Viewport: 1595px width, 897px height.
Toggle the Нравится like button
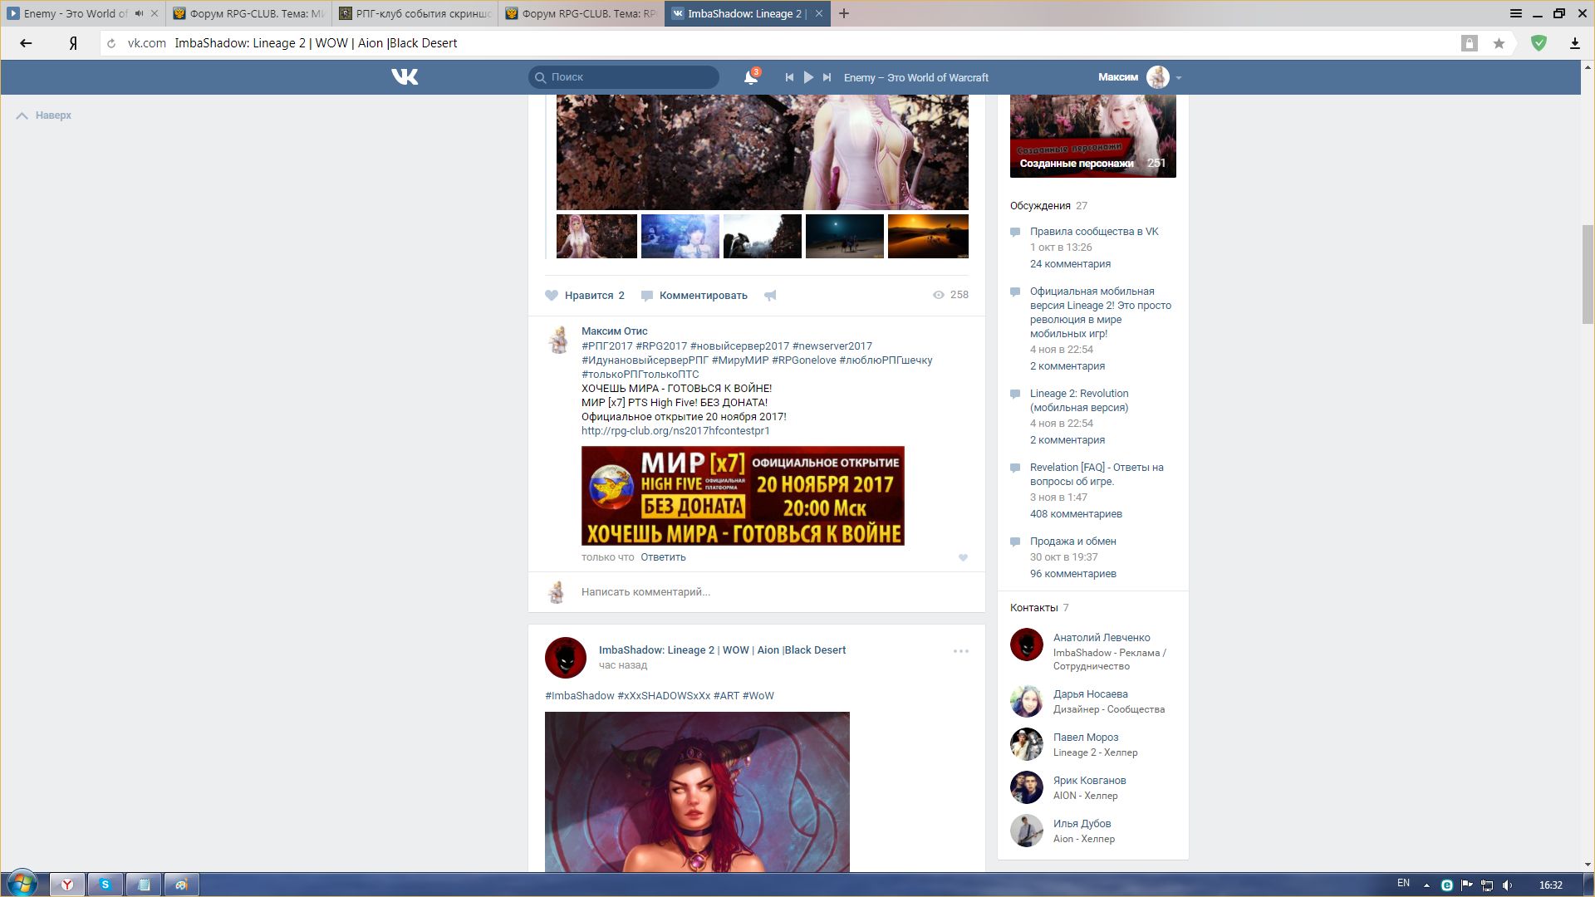pos(585,296)
